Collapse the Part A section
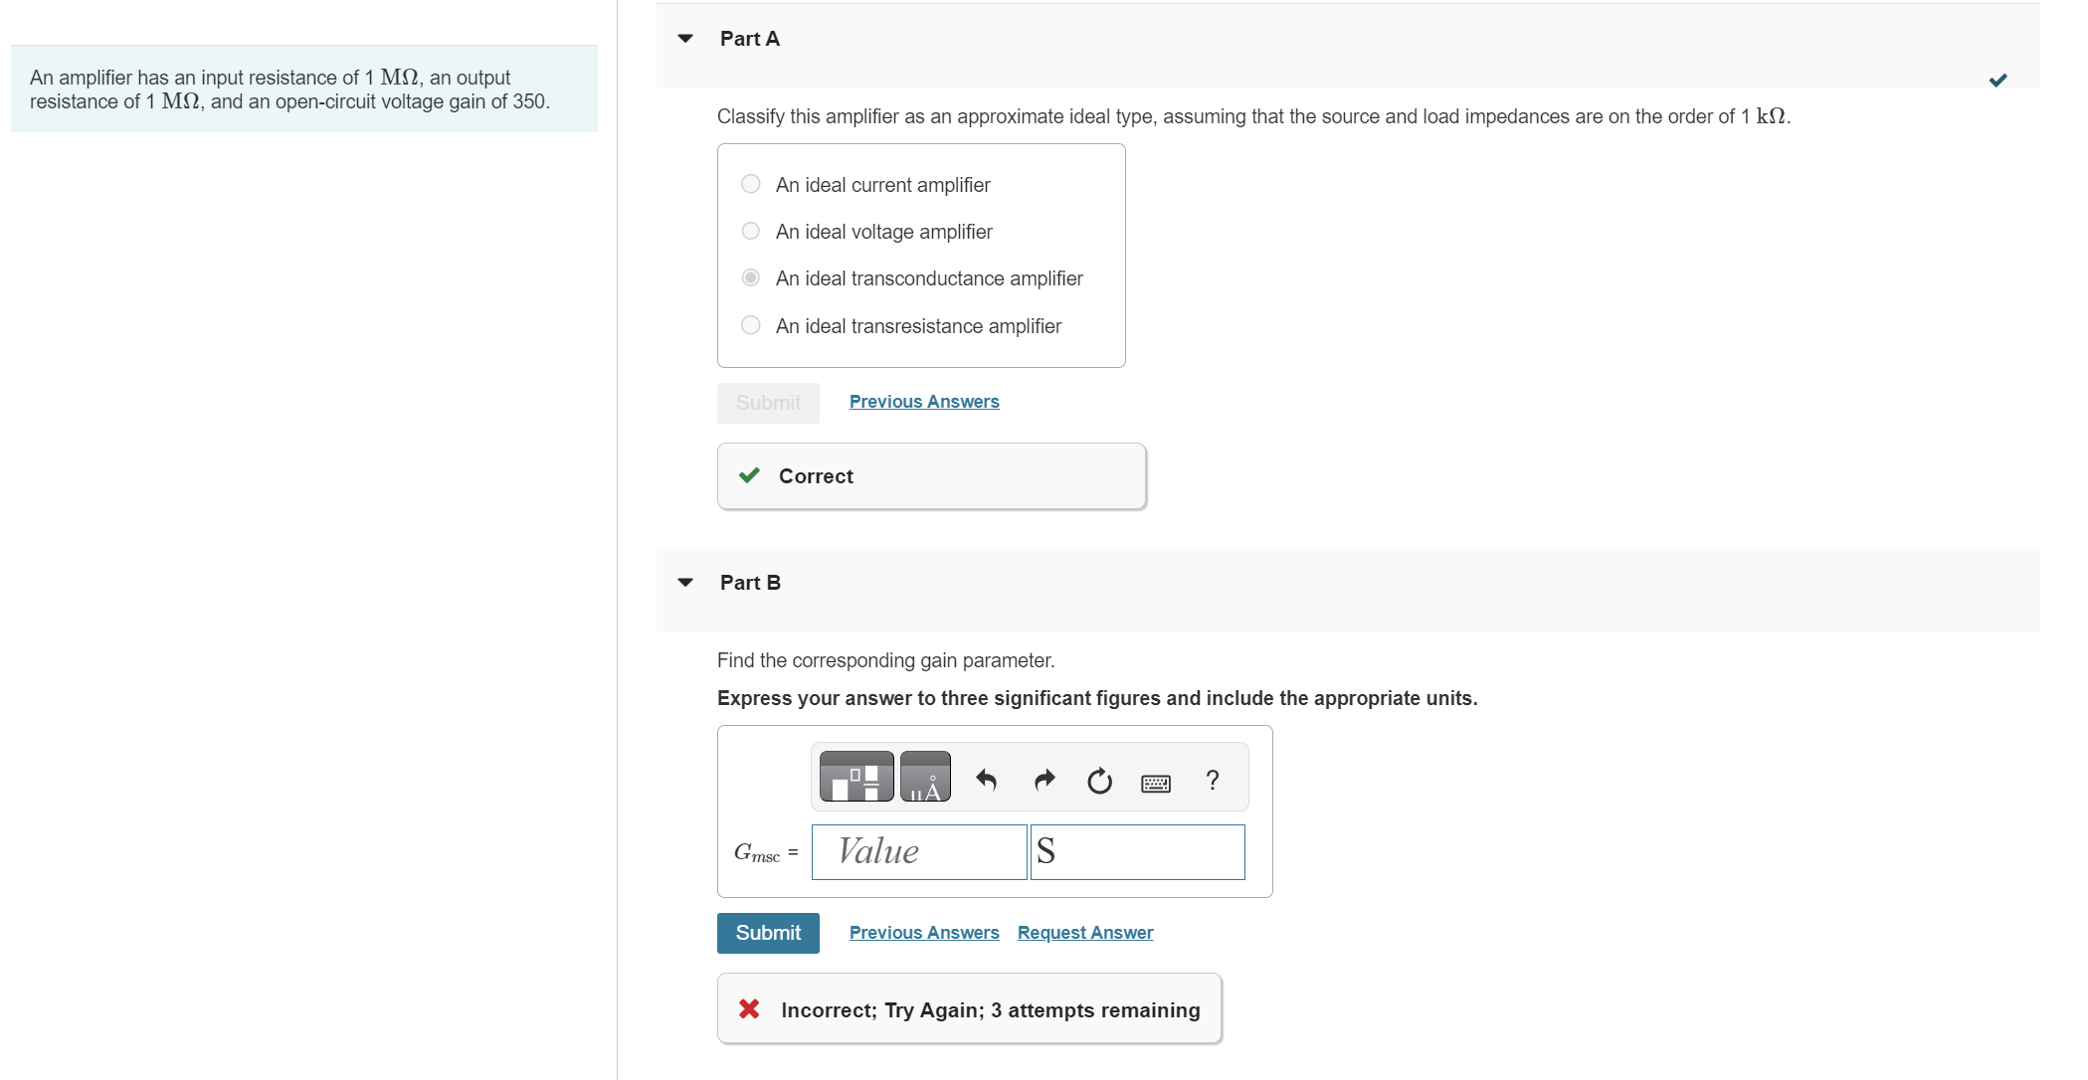 coord(685,39)
